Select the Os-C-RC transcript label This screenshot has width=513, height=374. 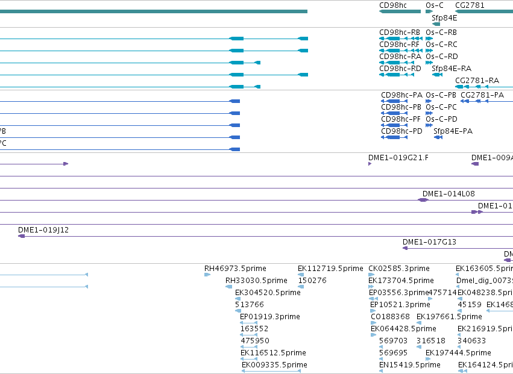pyautogui.click(x=441, y=45)
